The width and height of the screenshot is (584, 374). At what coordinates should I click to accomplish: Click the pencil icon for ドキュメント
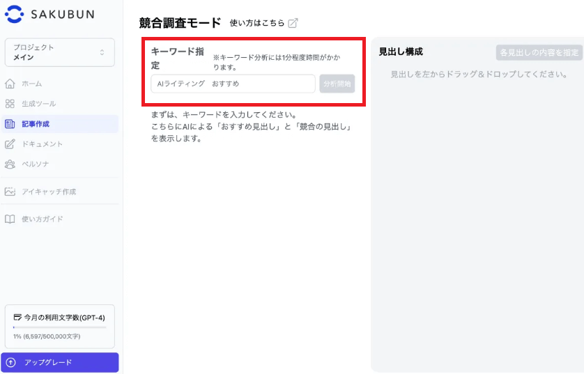click(10, 144)
